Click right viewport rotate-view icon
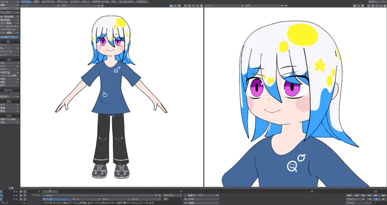Screen dimensions: 387x205 pos(377,6)
